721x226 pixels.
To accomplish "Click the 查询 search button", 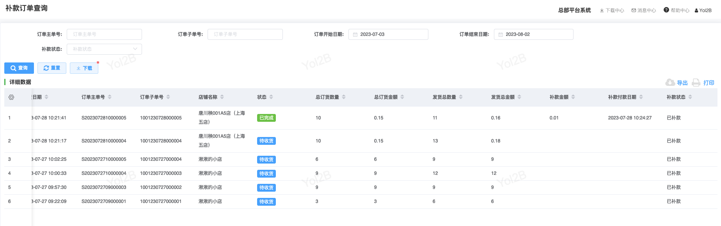I will tap(19, 68).
